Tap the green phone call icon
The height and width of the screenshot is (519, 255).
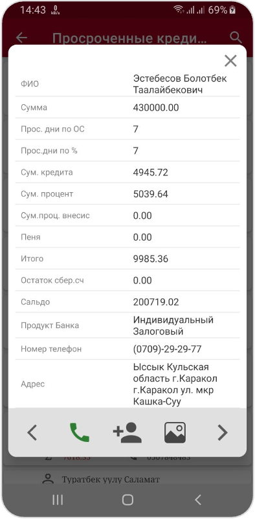80,432
